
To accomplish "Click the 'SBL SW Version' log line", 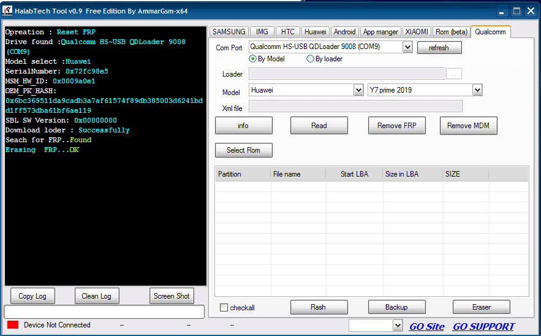I will pos(61,120).
